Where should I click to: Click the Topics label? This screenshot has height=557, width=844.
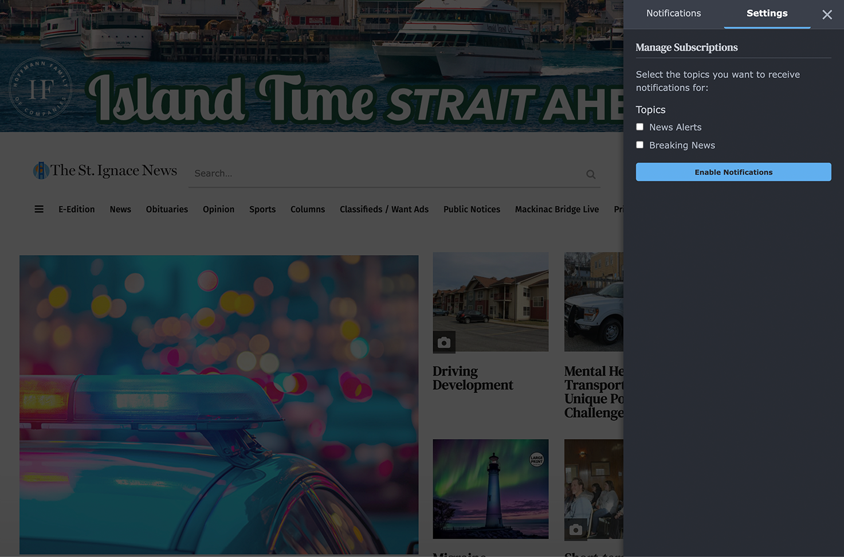tap(650, 109)
